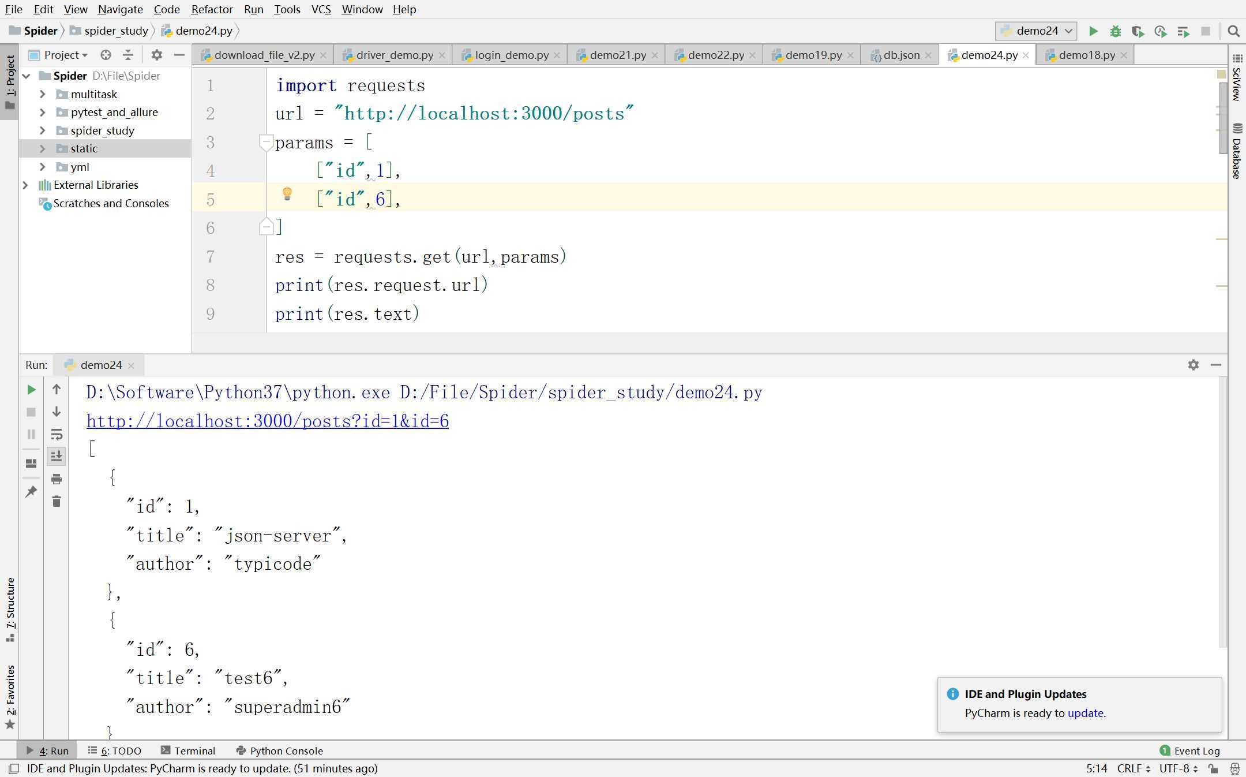Open the Refactor menu
The image size is (1246, 777).
point(212,9)
